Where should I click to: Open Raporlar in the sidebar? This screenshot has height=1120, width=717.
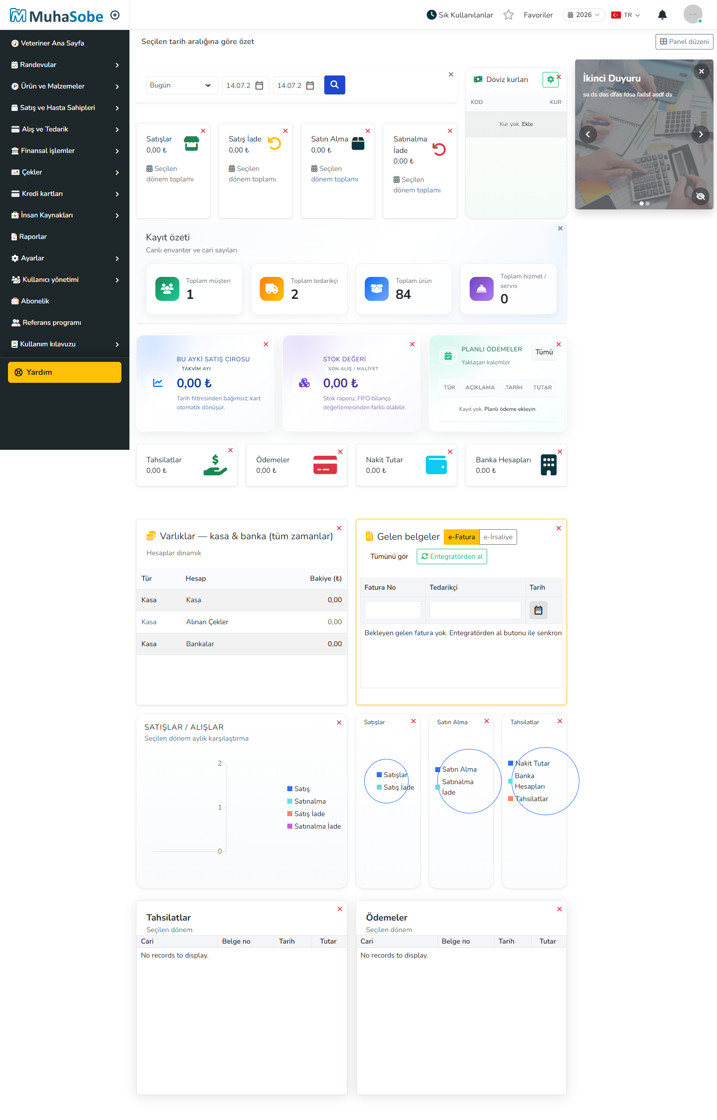[65, 237]
